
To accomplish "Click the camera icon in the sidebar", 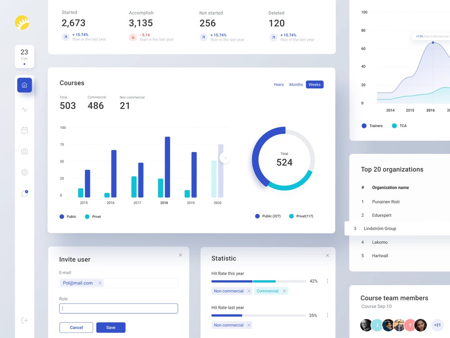I will (x=24, y=151).
